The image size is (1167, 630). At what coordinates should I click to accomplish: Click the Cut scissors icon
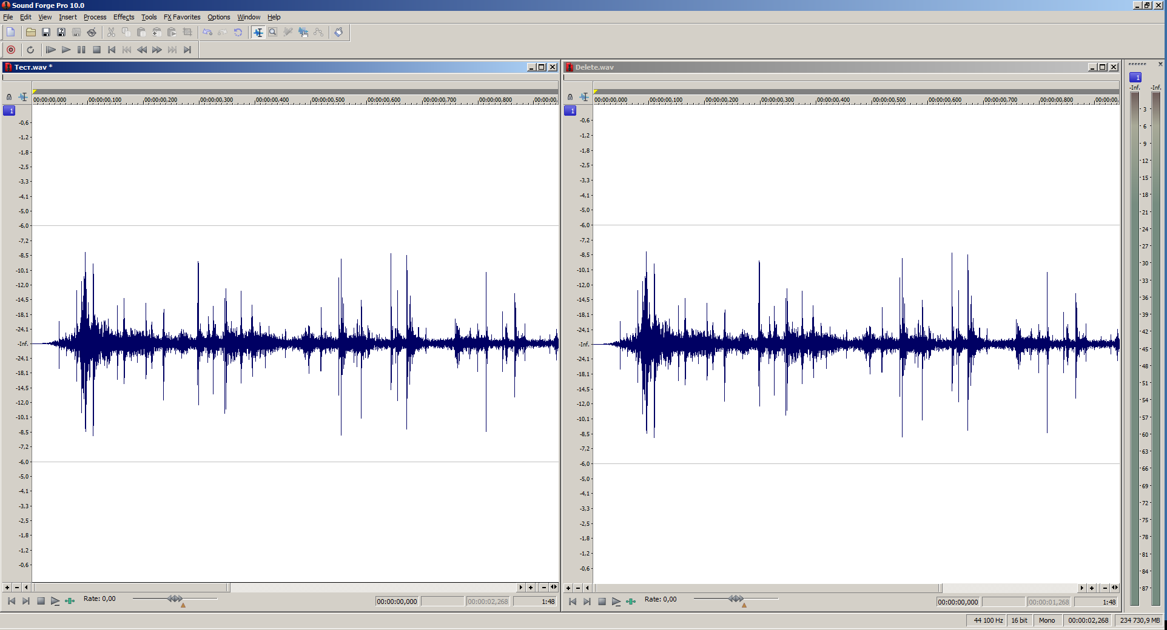112,32
